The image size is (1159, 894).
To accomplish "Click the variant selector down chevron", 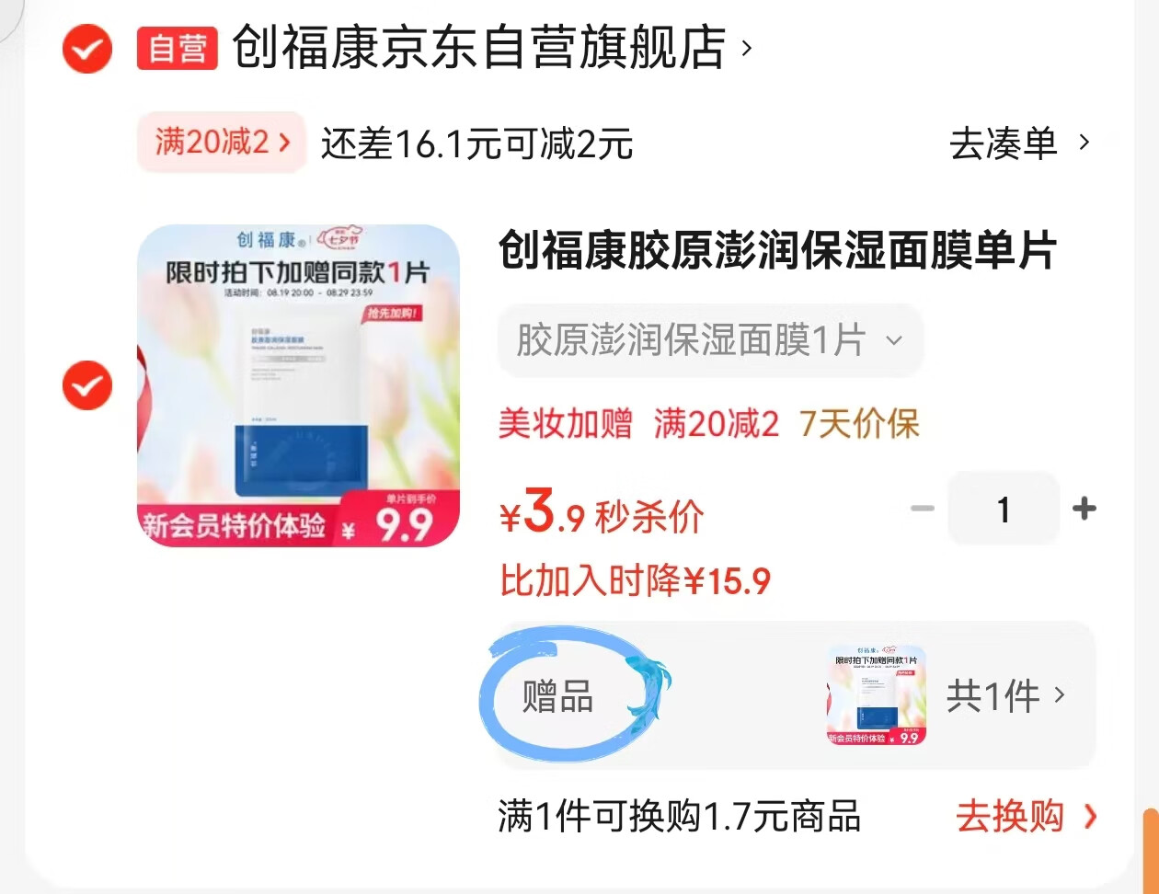I will 894,341.
